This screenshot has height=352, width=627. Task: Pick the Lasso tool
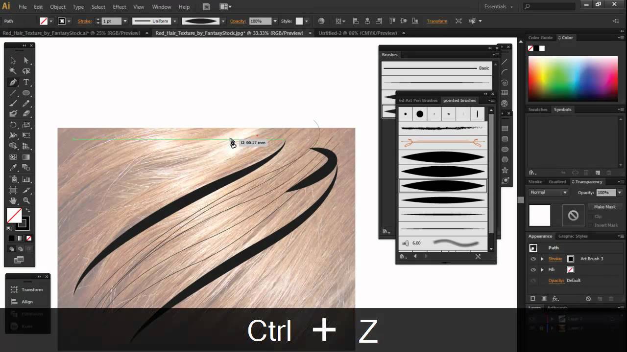coord(26,71)
